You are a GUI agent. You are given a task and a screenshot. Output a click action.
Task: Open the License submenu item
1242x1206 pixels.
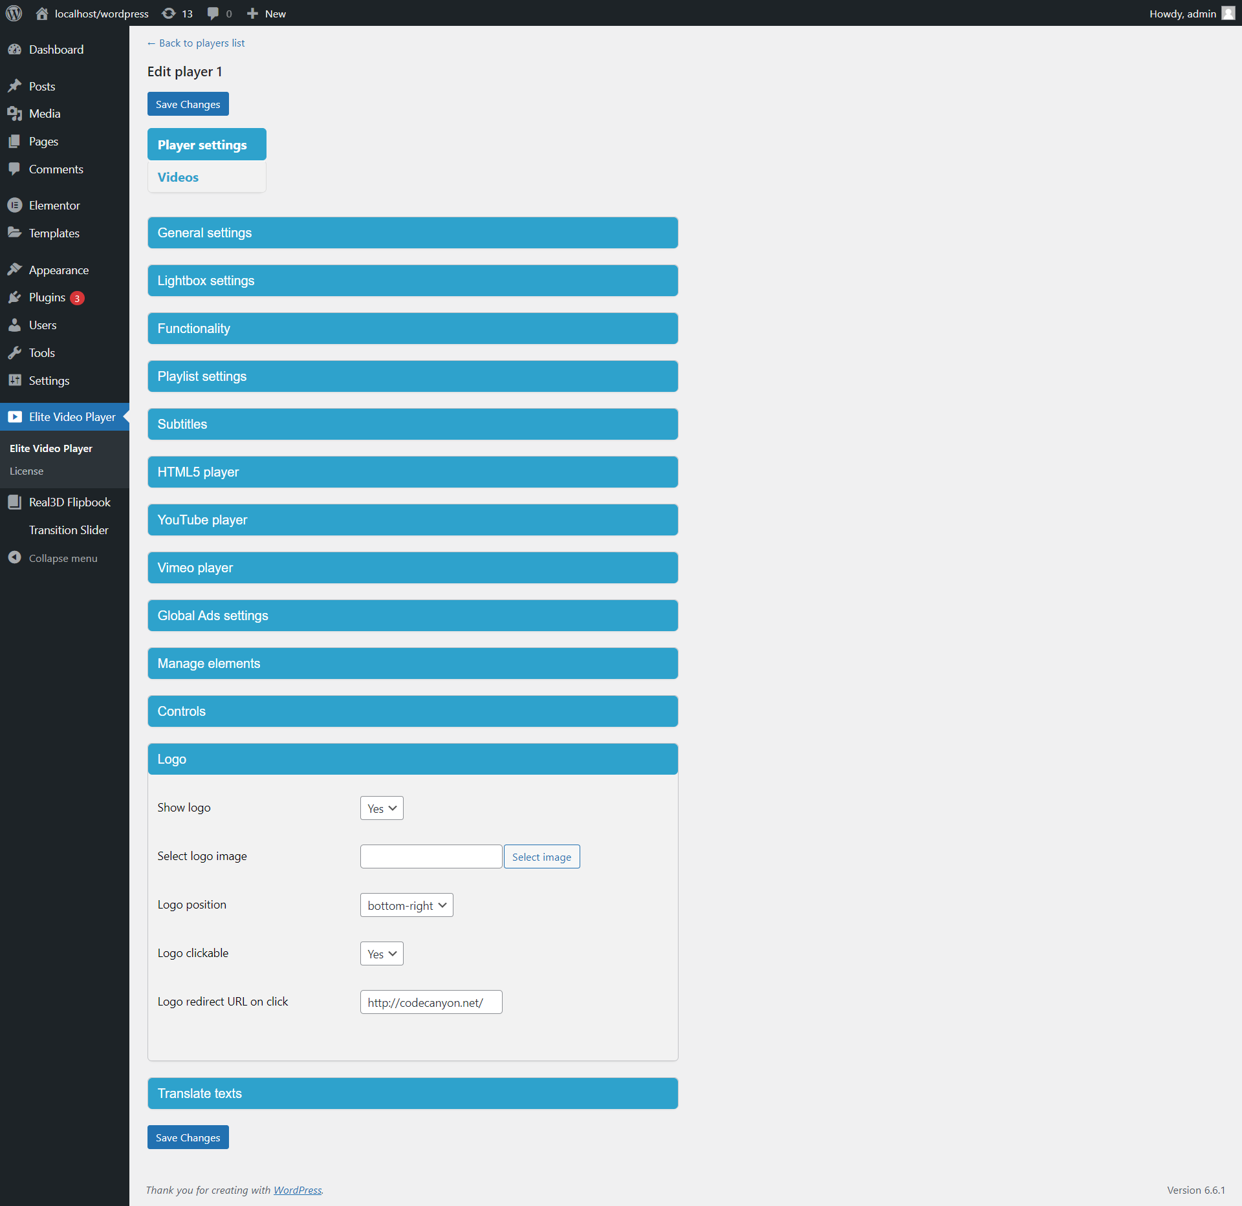click(x=27, y=471)
